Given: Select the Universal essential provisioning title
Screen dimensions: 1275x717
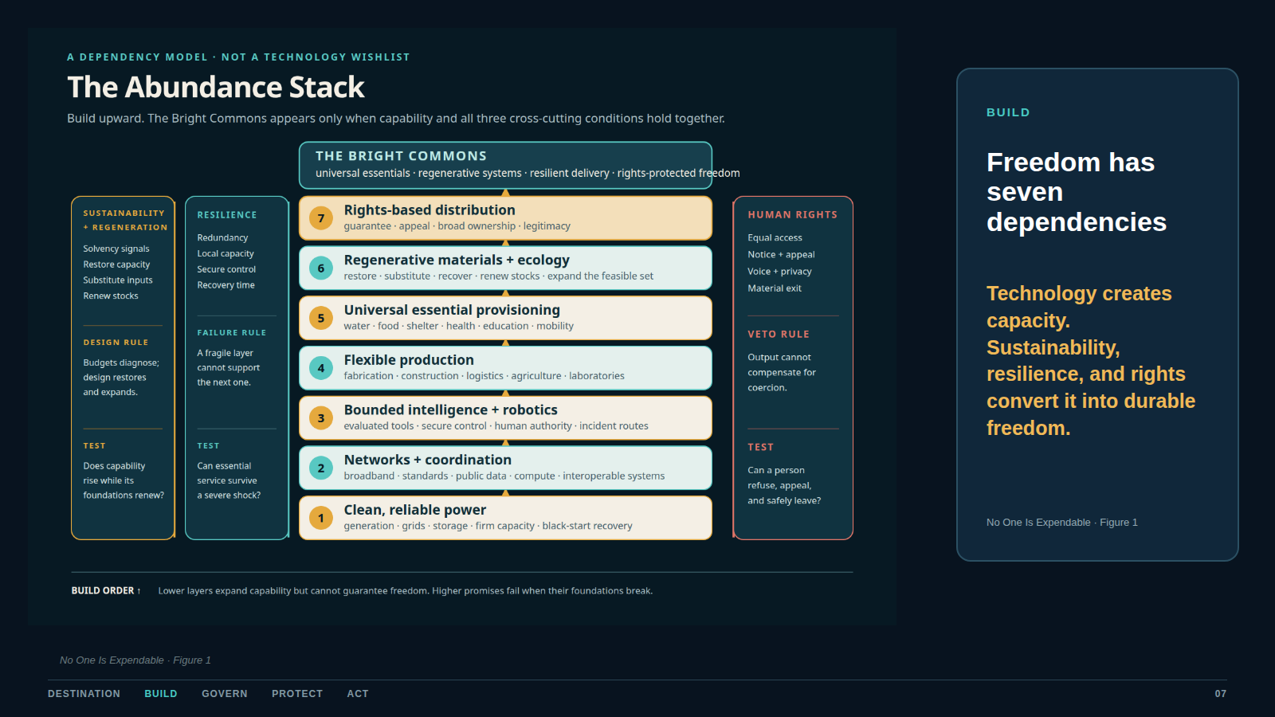Looking at the screenshot, I should (452, 310).
